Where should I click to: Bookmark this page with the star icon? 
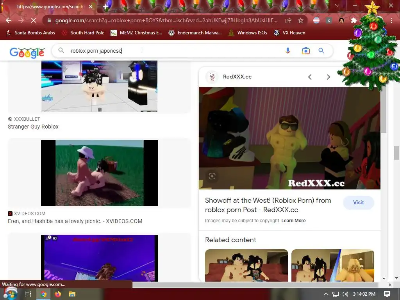[301, 20]
